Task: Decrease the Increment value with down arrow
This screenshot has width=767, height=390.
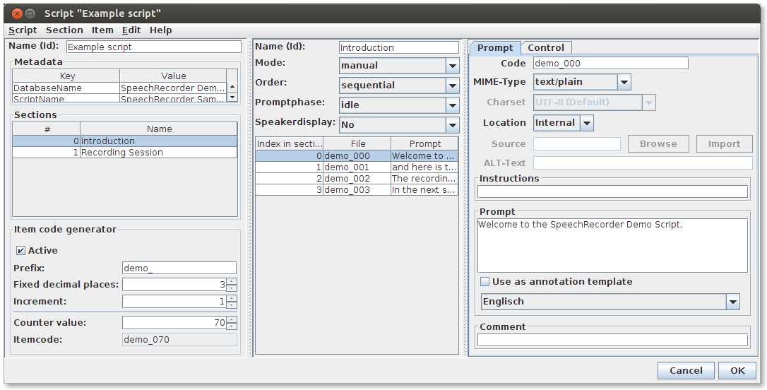Action: tap(232, 305)
